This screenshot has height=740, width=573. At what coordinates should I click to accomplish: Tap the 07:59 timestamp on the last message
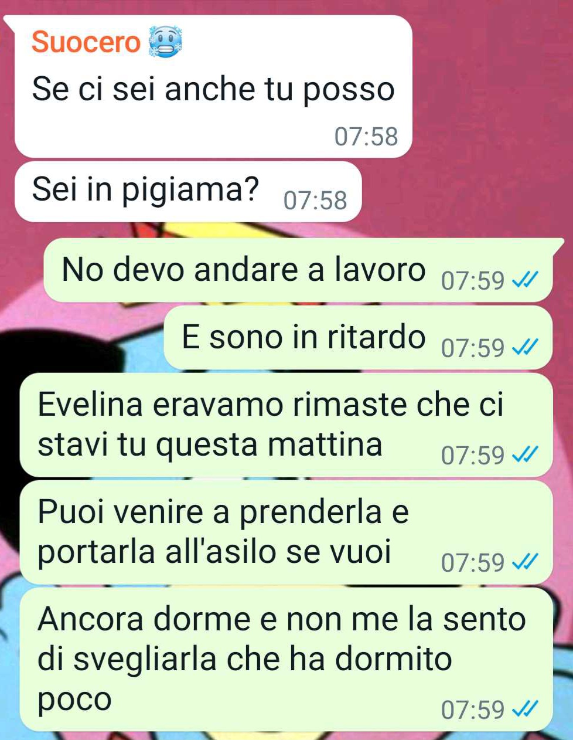click(x=473, y=710)
